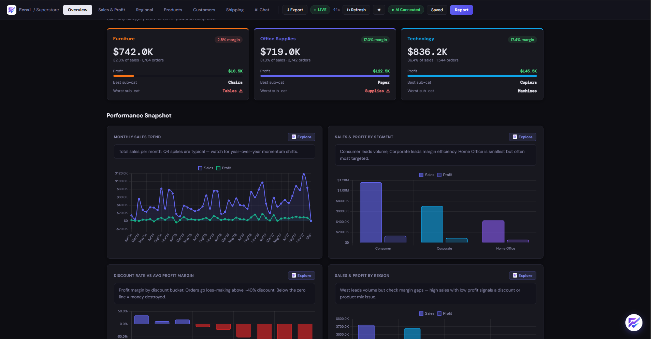The height and width of the screenshot is (339, 651).
Task: Explore the Monthly Sales Trend chart
Action: pos(301,137)
